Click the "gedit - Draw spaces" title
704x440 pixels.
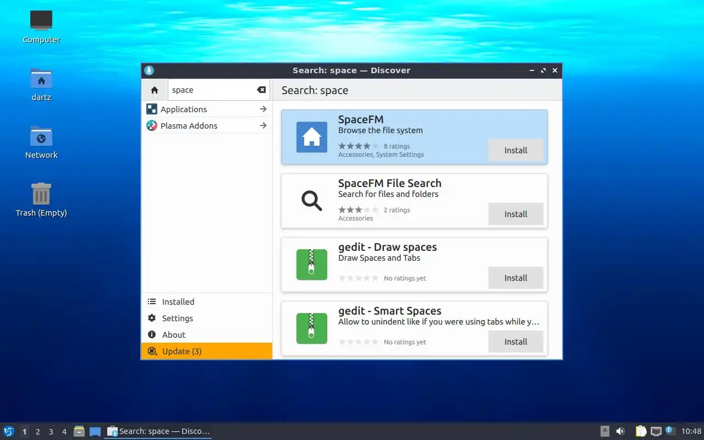click(388, 247)
